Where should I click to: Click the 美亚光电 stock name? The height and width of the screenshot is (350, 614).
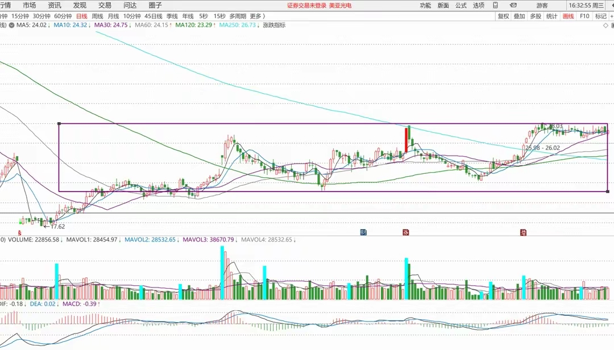click(x=341, y=6)
